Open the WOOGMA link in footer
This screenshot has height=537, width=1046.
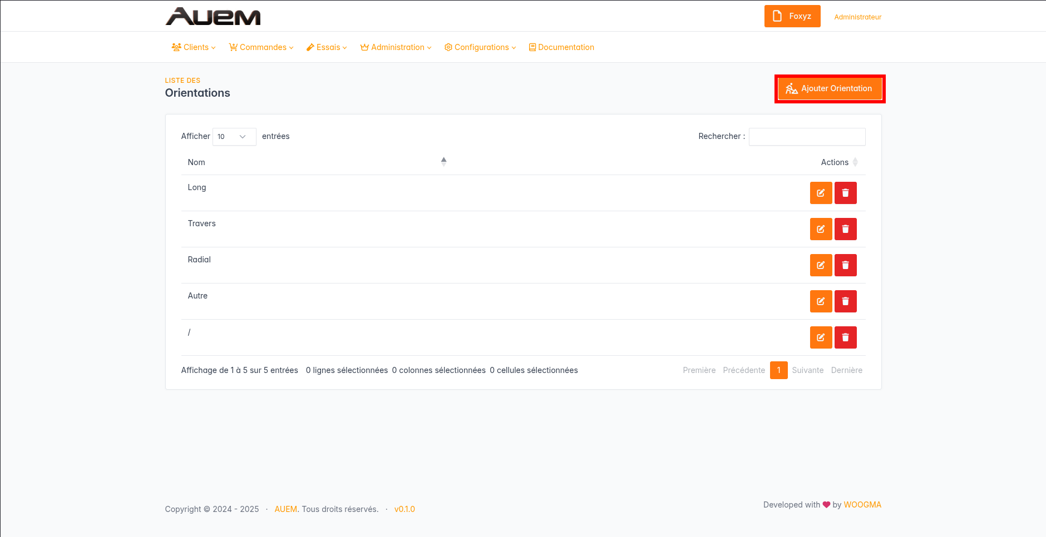point(862,505)
